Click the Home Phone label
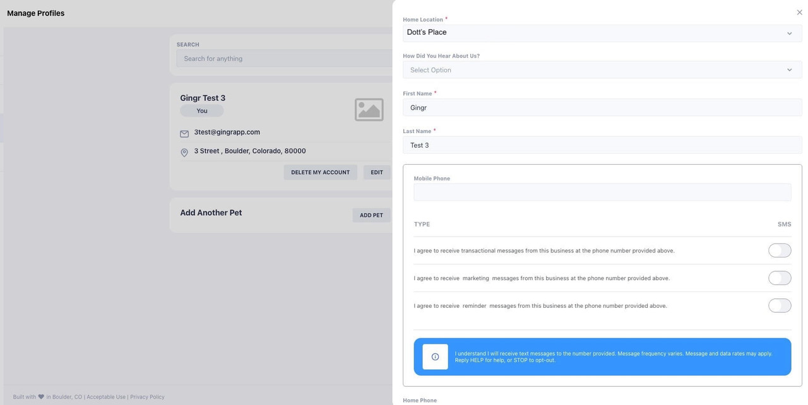 420,401
